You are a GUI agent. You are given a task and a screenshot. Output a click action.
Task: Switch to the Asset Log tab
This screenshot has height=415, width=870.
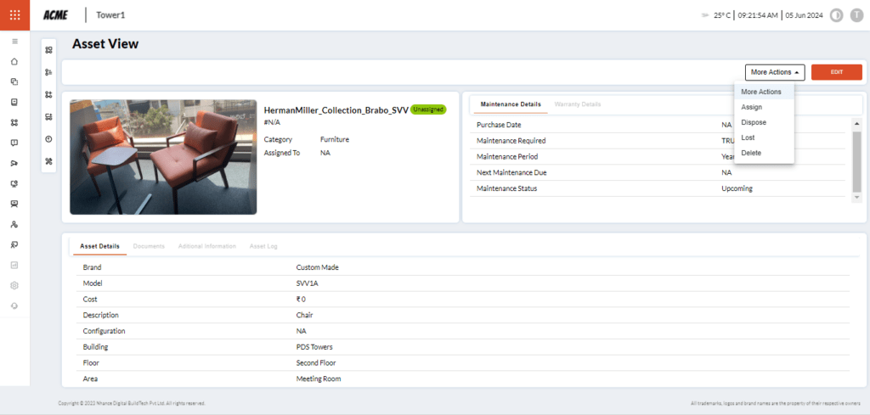click(263, 246)
